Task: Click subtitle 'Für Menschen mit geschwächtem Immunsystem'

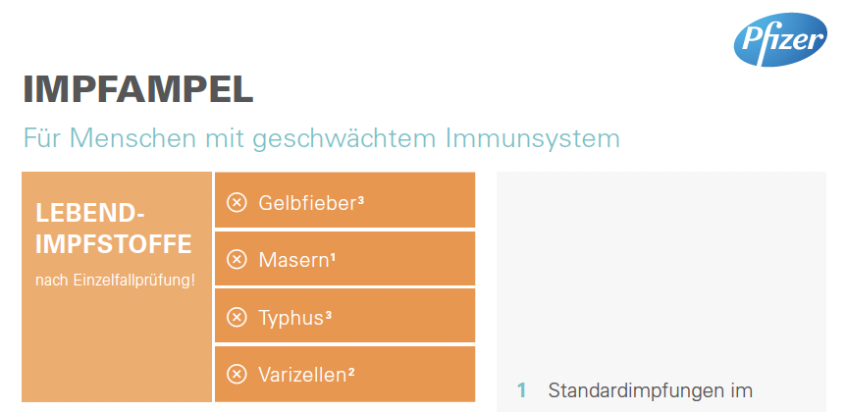Action: (x=322, y=138)
